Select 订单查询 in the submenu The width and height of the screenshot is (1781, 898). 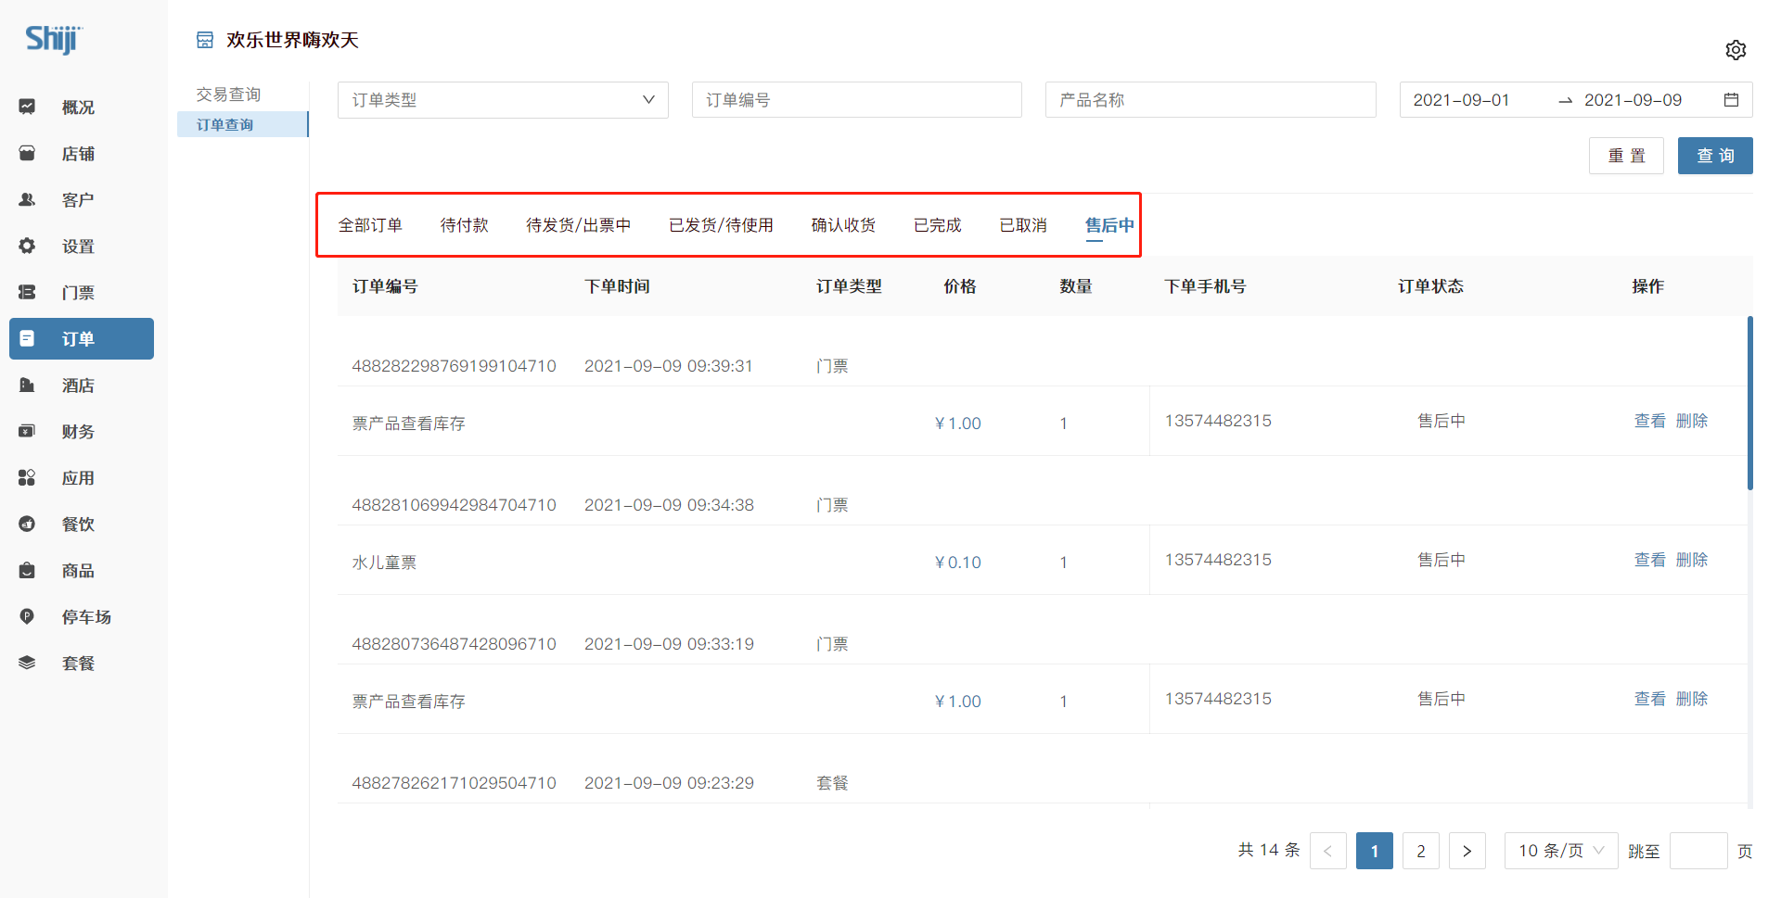coord(242,124)
